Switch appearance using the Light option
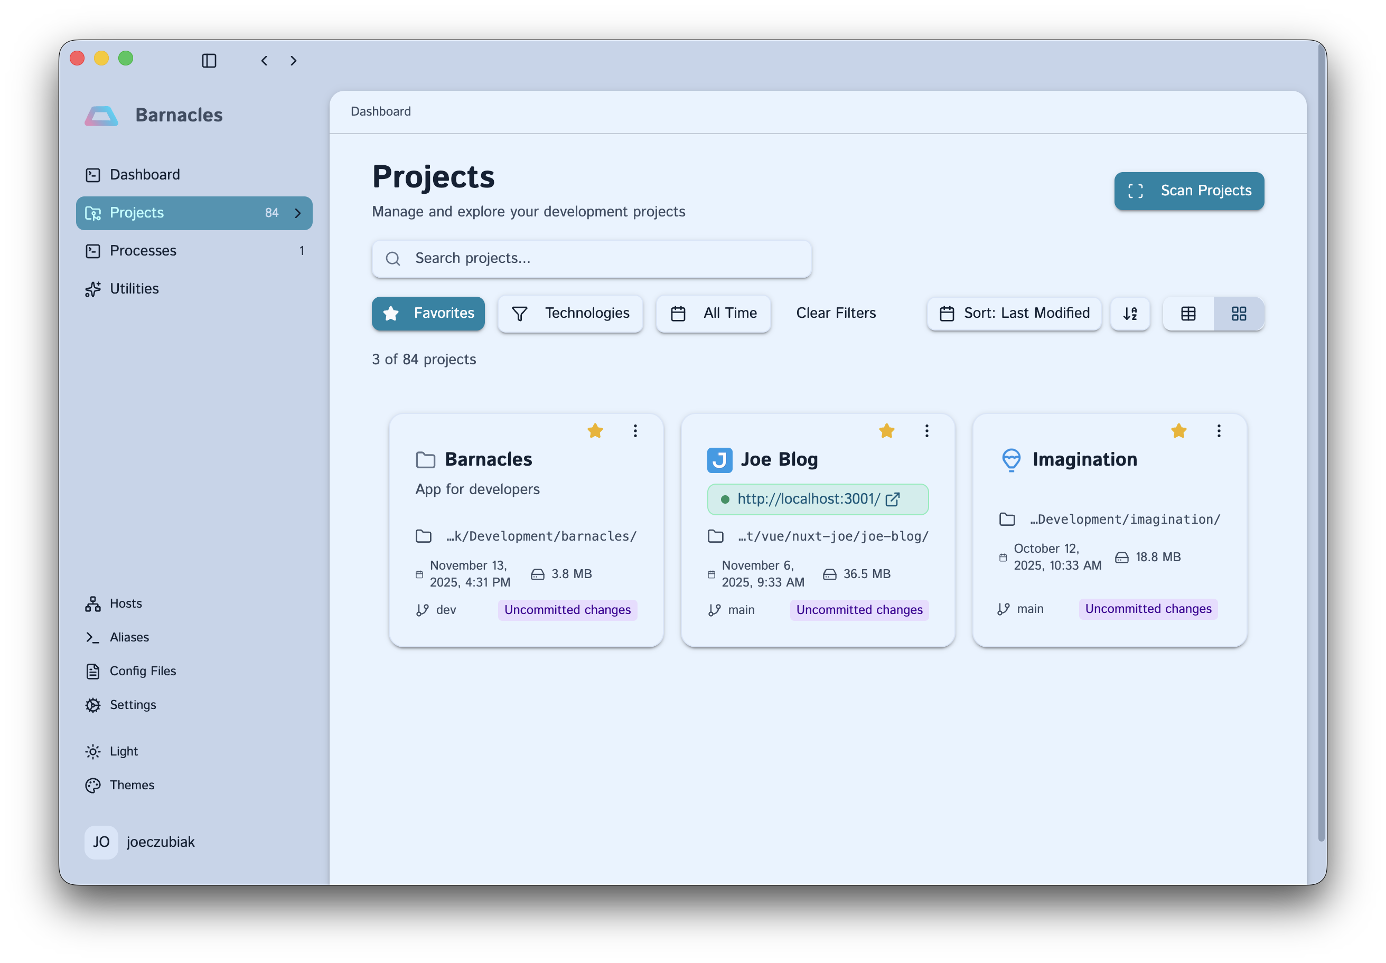Image resolution: width=1386 pixels, height=963 pixels. click(x=122, y=751)
